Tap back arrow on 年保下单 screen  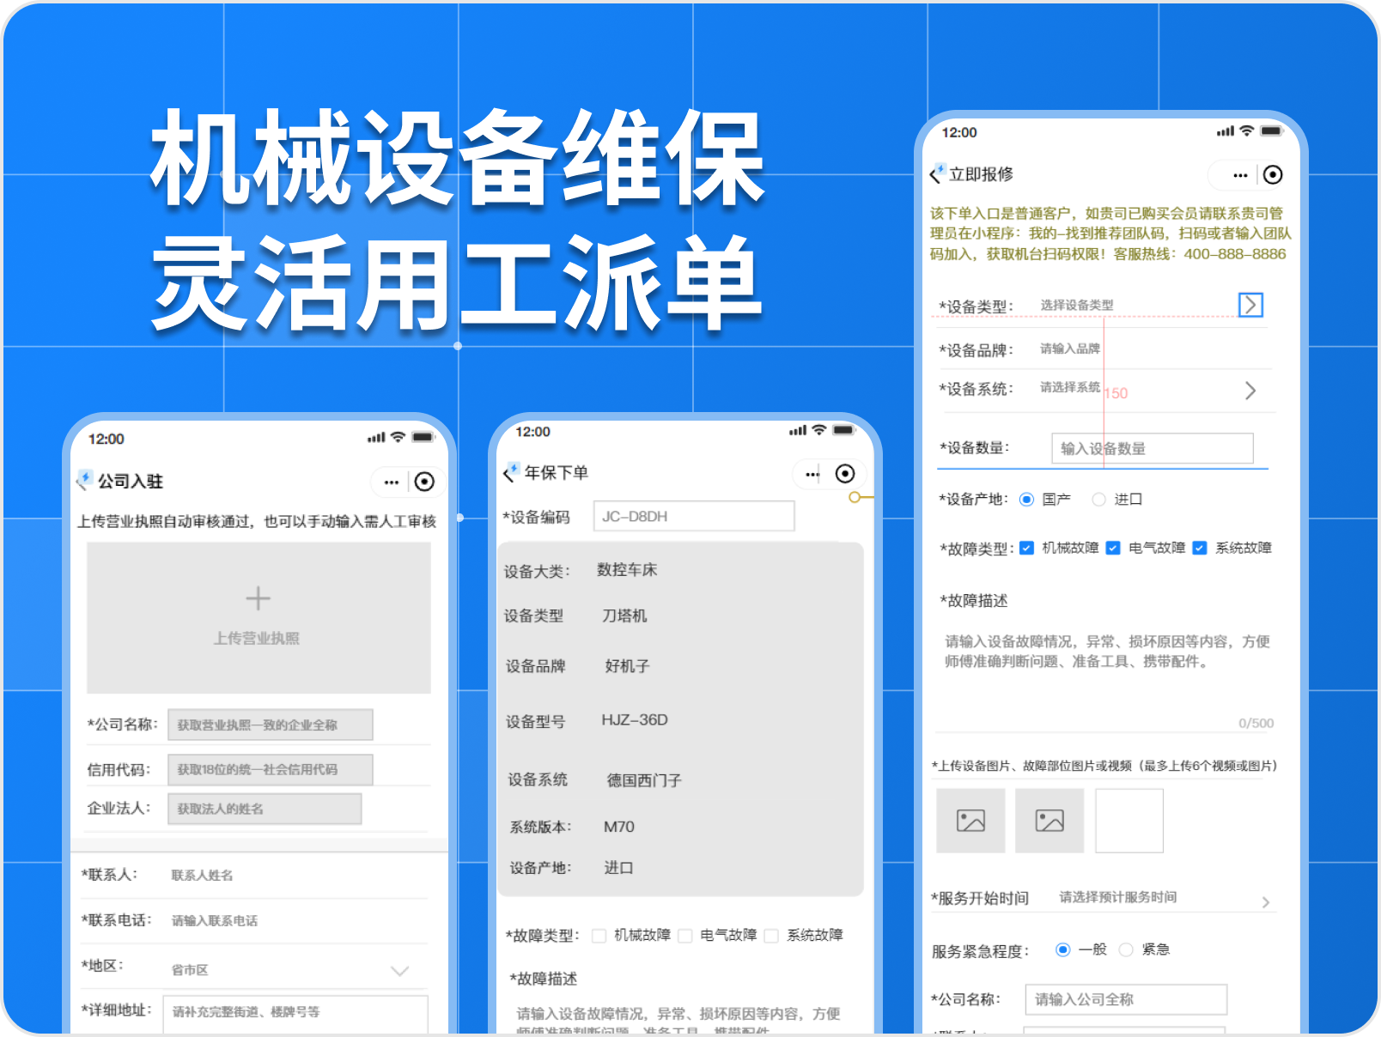tap(510, 473)
